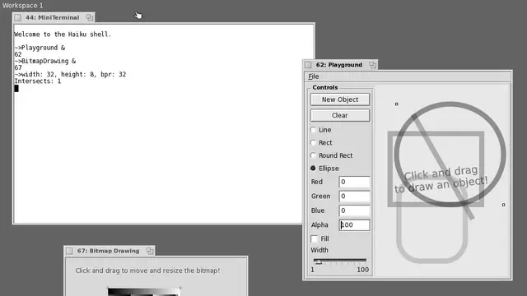Activate the Bitmap Drawing title tab
Viewport: 527px width, 296px height.
tap(110, 251)
